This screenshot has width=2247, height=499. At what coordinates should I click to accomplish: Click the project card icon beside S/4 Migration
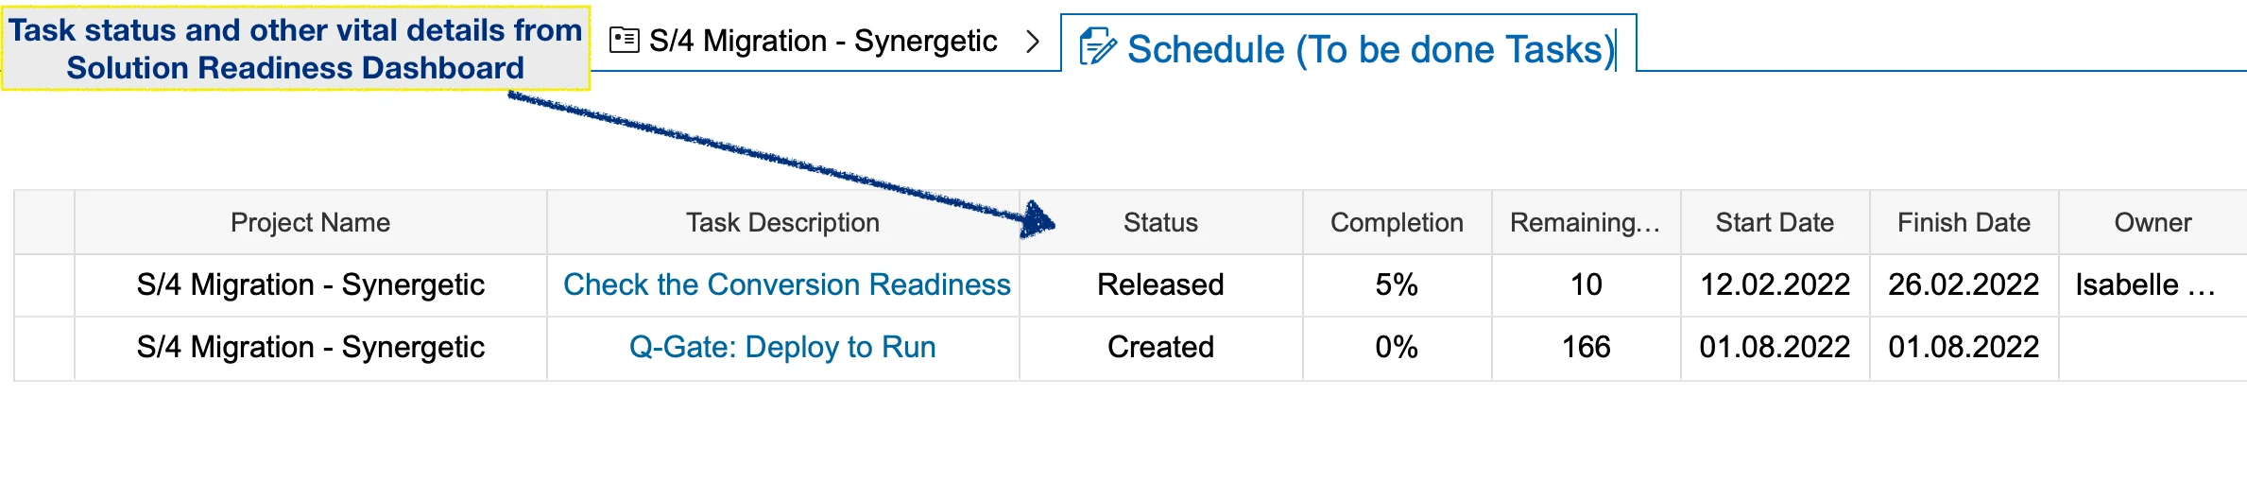point(624,41)
